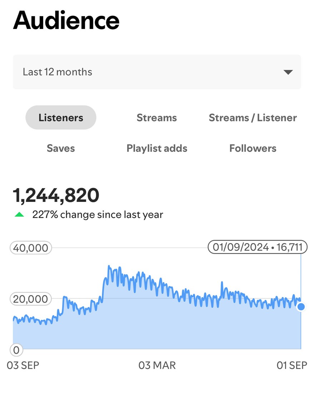View the Playlist adds metric
This screenshot has height=396, width=314.
tap(157, 148)
